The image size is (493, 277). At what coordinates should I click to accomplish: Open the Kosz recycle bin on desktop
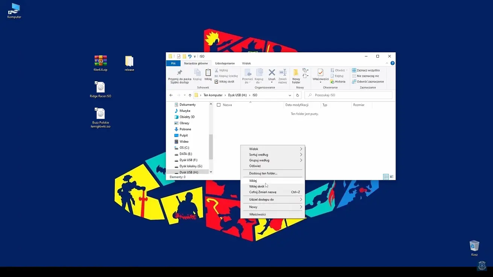(474, 247)
